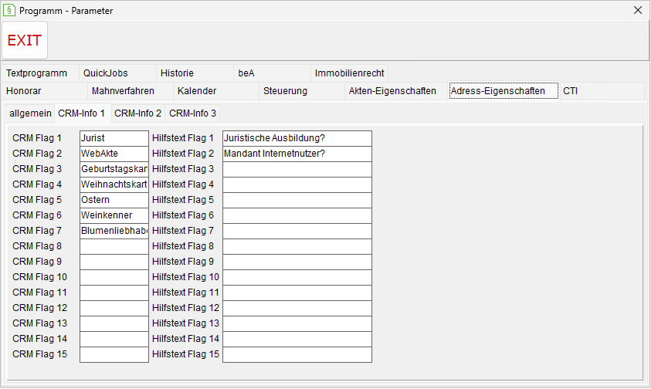Open the Steuerung tab
The image size is (651, 389).
coord(301,91)
